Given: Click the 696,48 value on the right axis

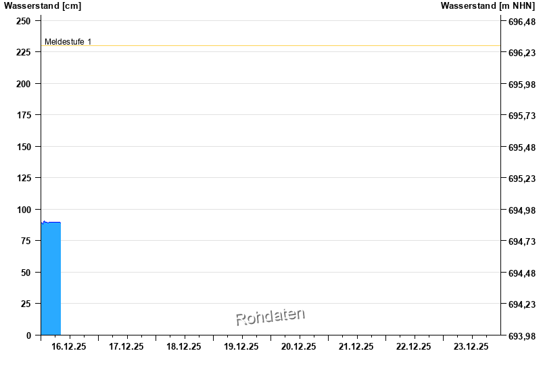Looking at the screenshot, I should point(521,22).
